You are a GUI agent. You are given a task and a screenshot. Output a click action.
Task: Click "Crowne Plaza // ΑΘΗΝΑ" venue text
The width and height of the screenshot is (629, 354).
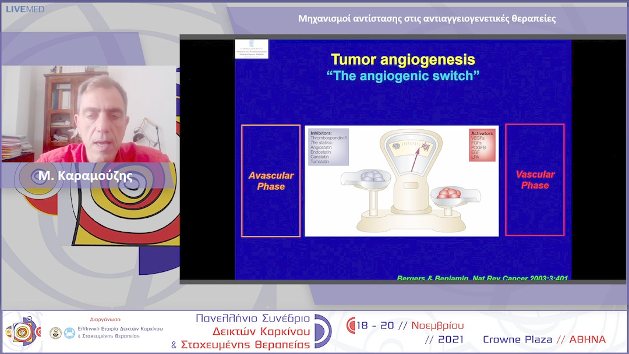click(x=545, y=339)
